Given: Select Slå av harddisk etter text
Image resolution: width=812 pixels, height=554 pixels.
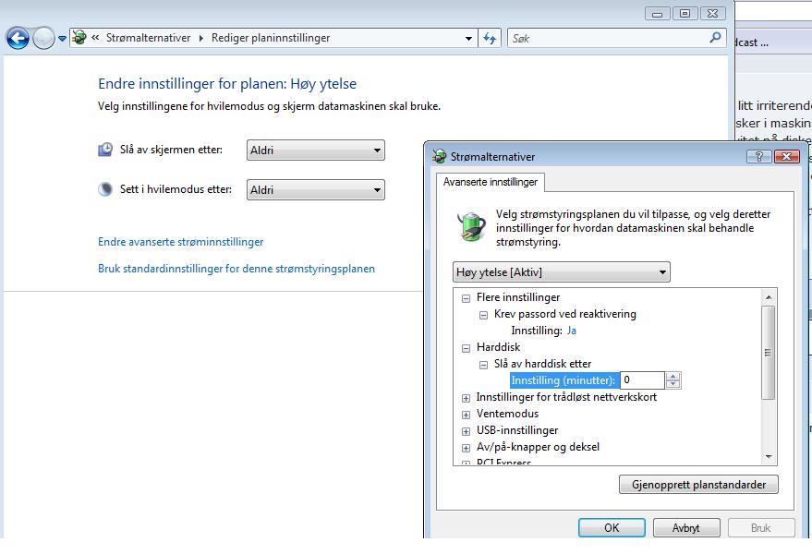Looking at the screenshot, I should (542, 364).
